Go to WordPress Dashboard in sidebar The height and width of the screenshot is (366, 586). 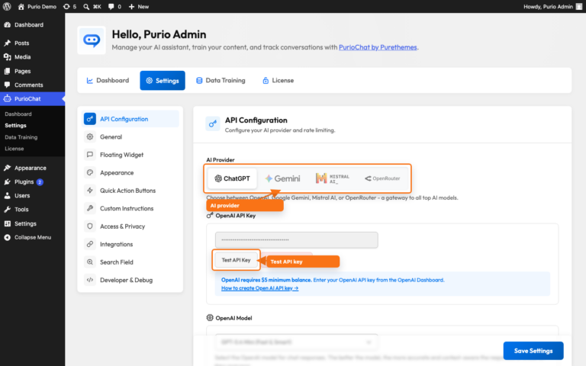click(32, 24)
